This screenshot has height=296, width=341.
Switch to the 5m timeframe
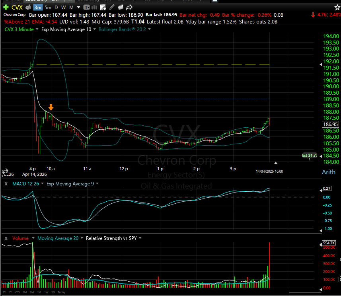(48, 8)
